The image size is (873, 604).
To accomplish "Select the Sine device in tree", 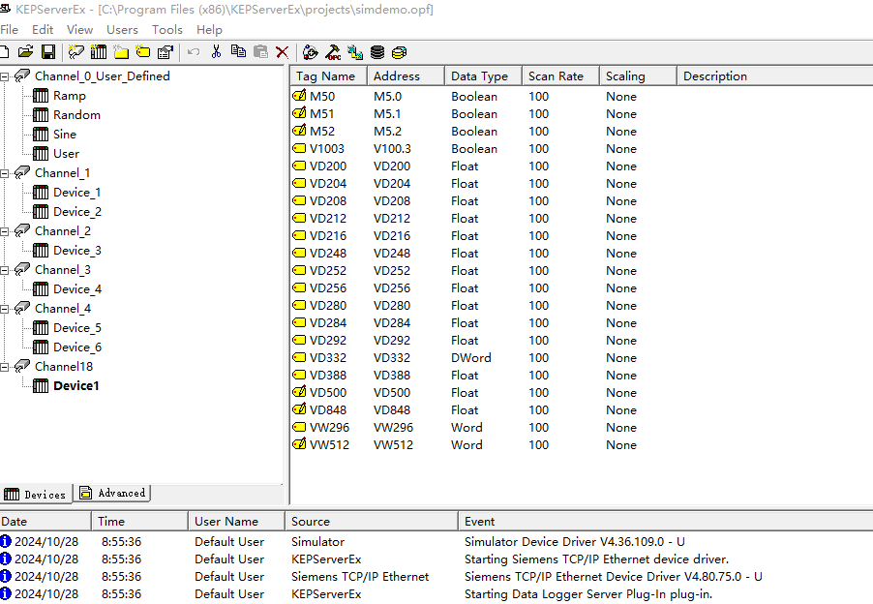I will tap(64, 135).
